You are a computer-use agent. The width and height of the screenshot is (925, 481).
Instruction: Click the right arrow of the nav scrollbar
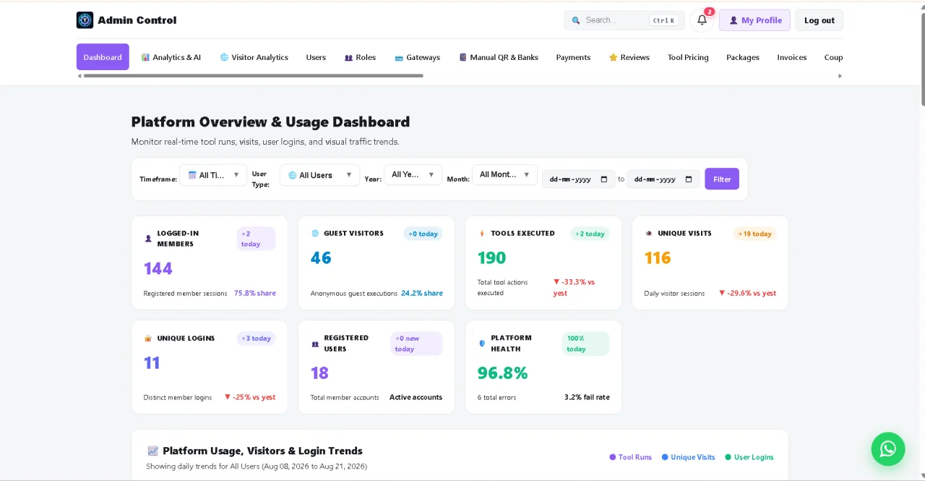click(840, 75)
